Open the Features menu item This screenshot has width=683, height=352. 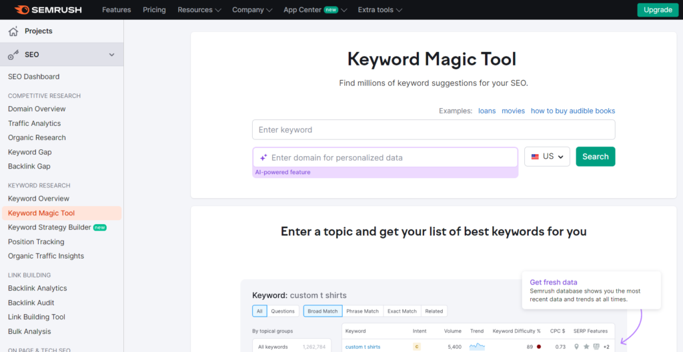(x=116, y=9)
